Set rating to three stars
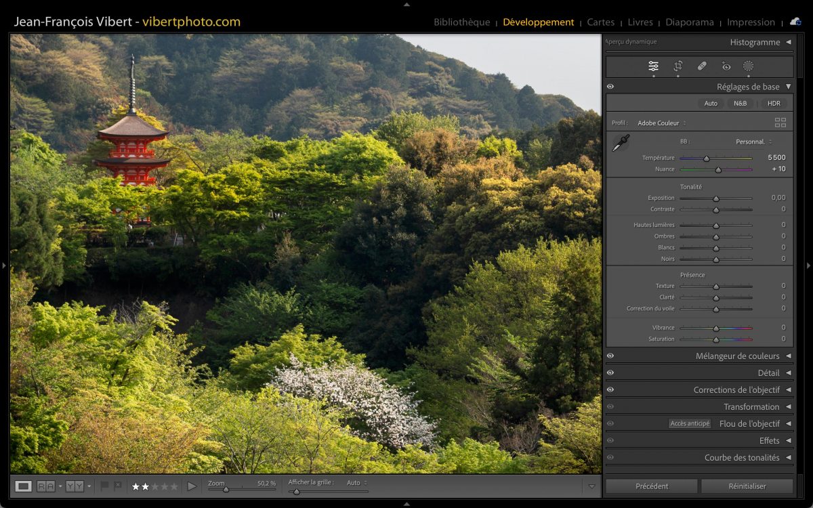Screen dimensions: 813x508 point(155,486)
